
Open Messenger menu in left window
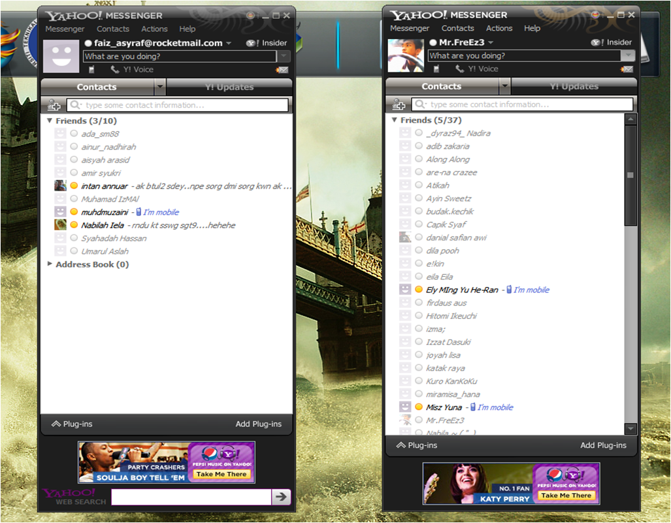[x=65, y=29]
